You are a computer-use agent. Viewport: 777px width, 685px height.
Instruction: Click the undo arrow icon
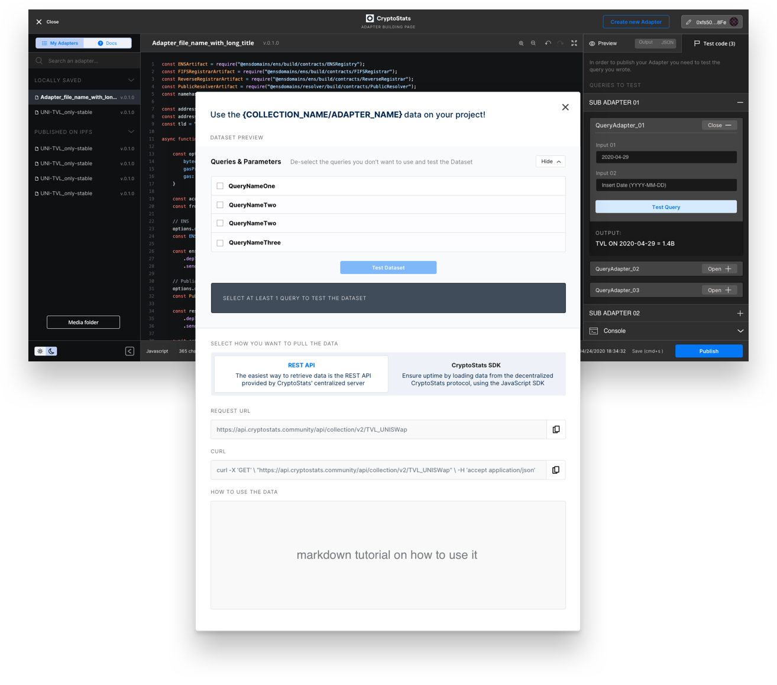pos(548,43)
